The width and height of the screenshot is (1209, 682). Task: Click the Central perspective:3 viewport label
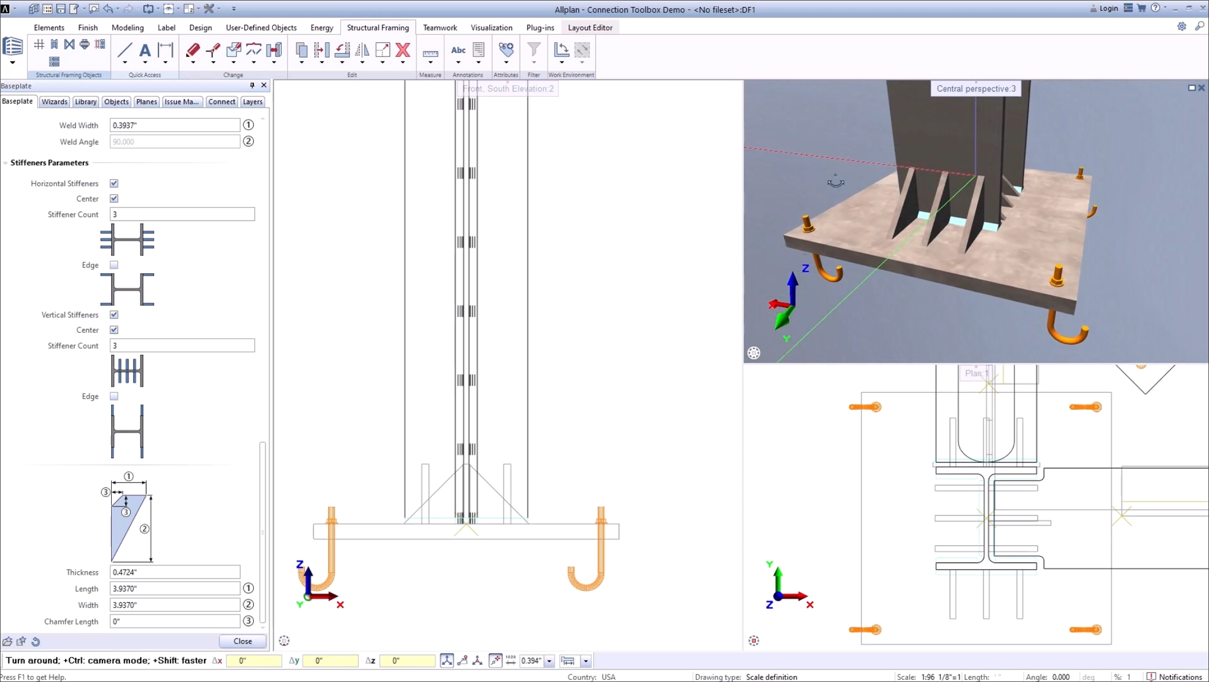click(976, 89)
